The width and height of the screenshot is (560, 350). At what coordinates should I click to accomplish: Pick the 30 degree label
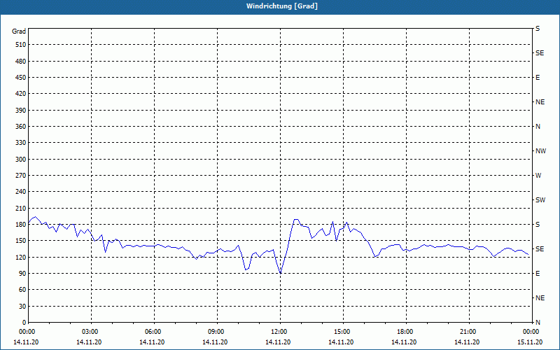point(22,307)
